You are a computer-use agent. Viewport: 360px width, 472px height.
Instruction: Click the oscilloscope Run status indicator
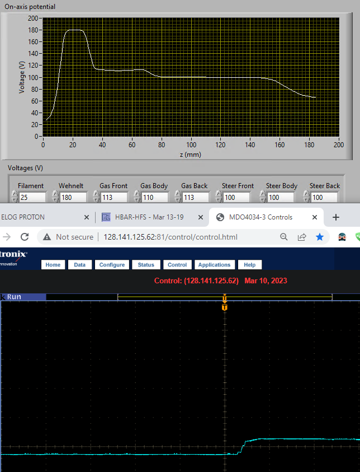(x=23, y=297)
